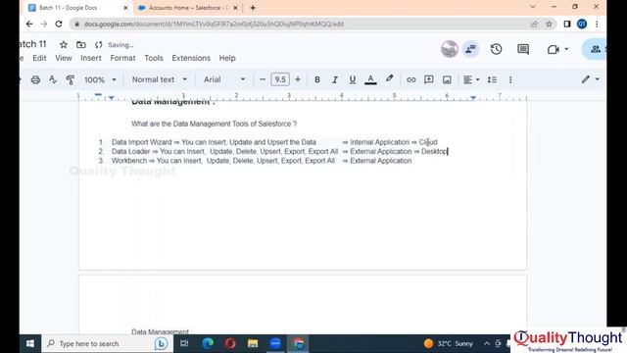Open the Tools menu
Screen dimensions: 627x353
point(154,58)
